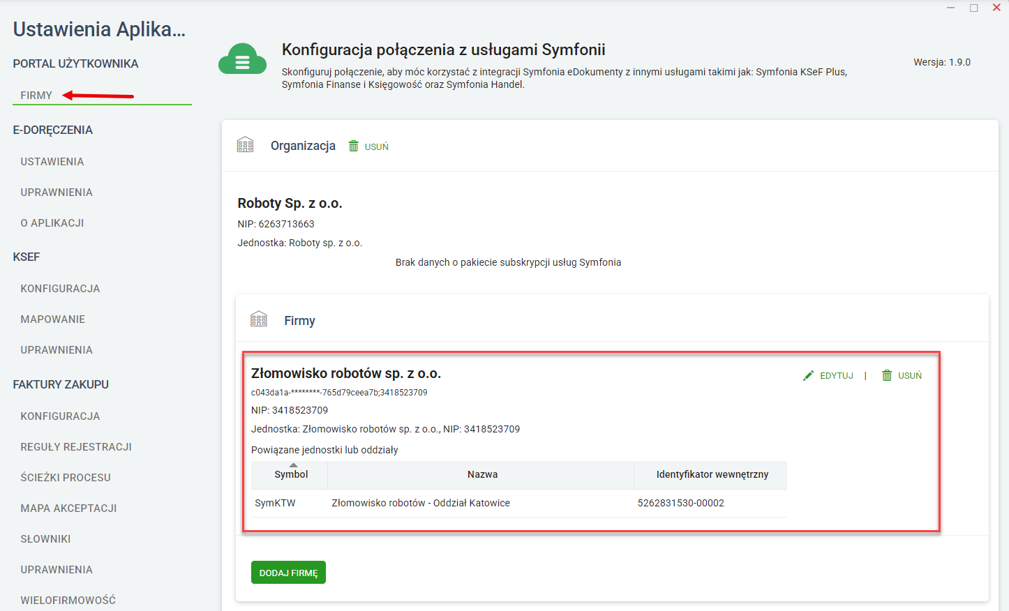The width and height of the screenshot is (1009, 611).
Task: Open FIRMY in the sidebar
Action: tap(36, 96)
